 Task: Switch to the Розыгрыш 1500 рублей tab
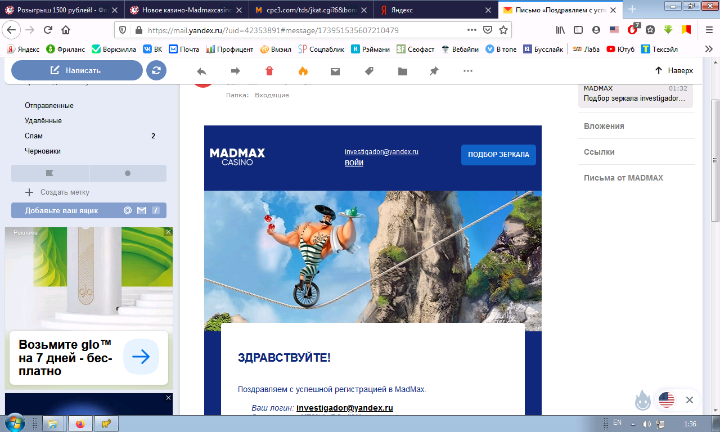[x=62, y=10]
